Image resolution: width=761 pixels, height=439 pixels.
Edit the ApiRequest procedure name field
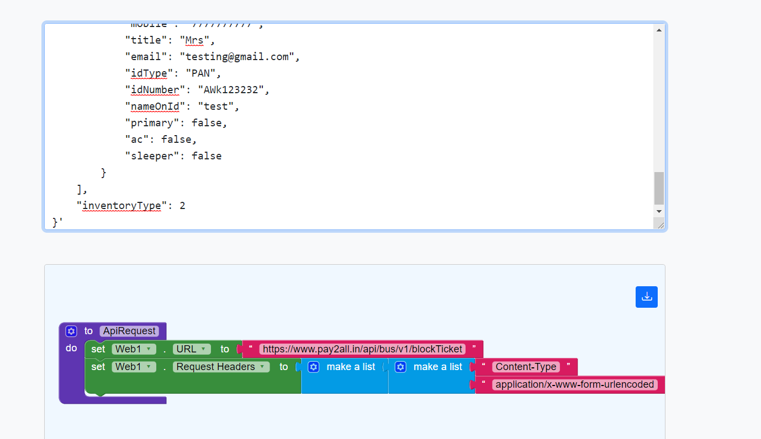[130, 331]
